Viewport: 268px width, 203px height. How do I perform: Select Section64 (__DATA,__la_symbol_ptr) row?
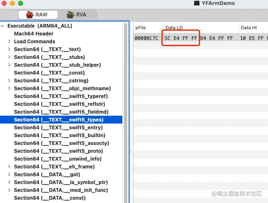(61, 182)
